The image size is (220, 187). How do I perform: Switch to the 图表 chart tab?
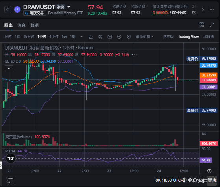pos(8,25)
